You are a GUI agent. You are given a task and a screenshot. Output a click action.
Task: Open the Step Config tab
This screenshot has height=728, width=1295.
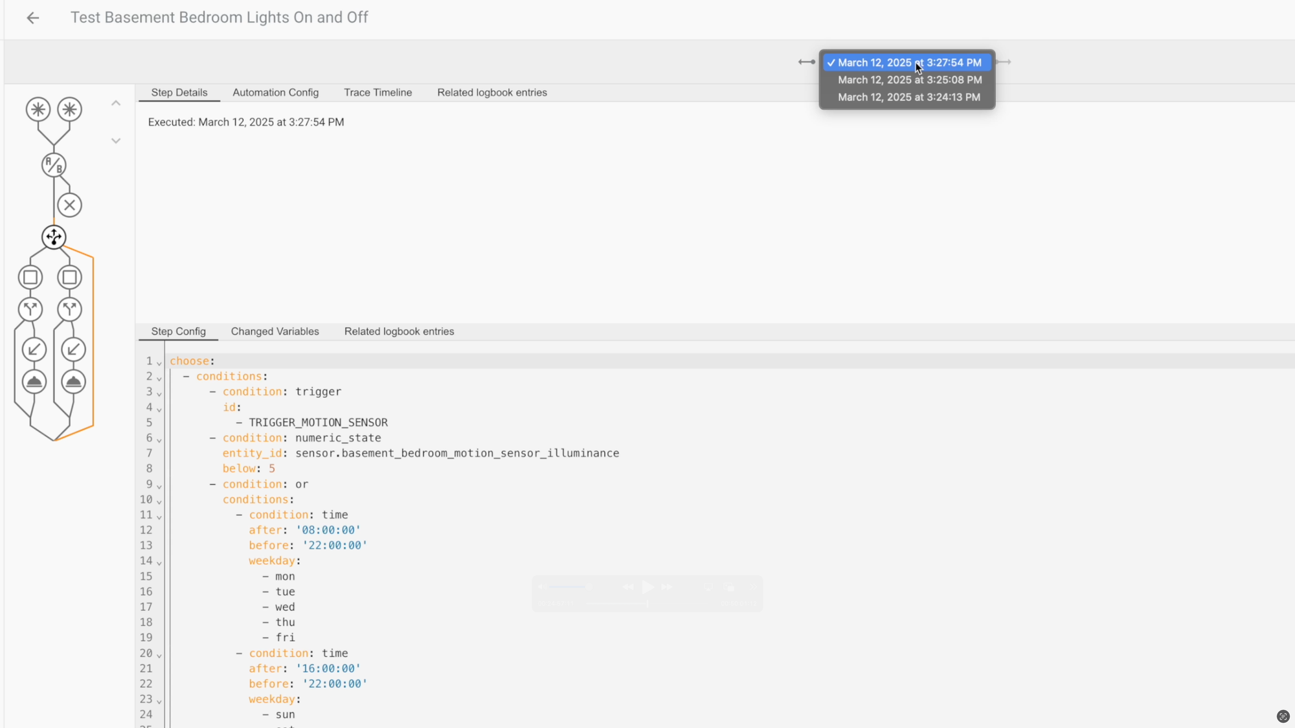(x=179, y=331)
